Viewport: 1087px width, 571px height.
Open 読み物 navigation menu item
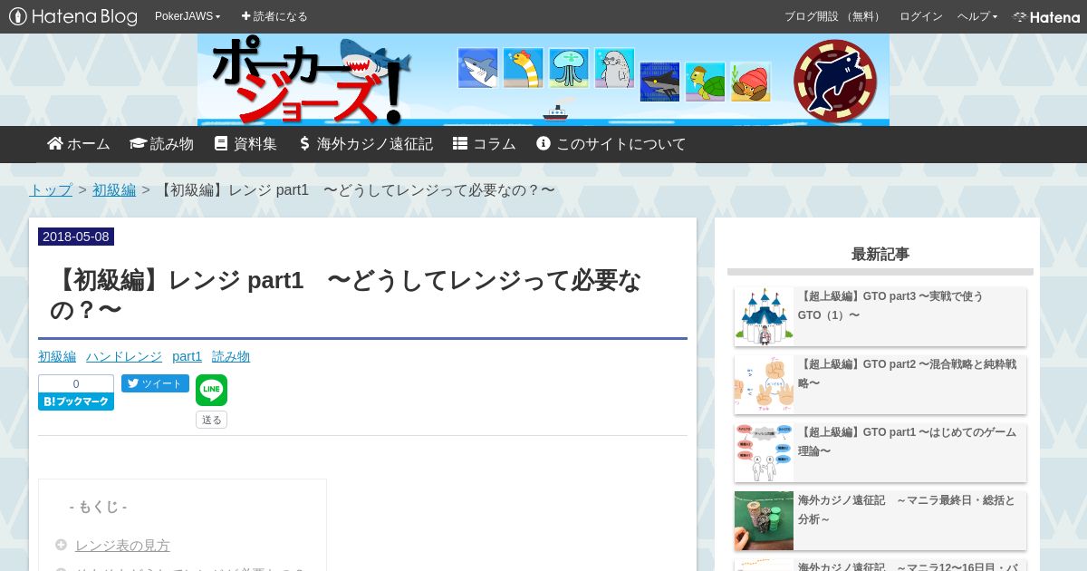coord(161,144)
